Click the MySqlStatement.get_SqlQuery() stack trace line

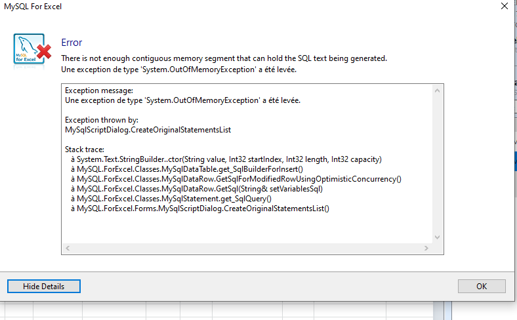point(171,199)
